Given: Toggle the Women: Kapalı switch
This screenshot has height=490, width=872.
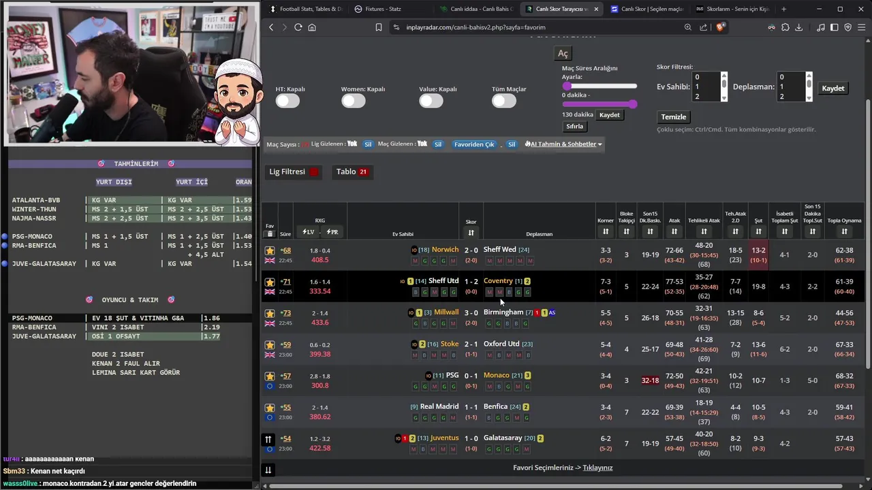Looking at the screenshot, I should 354,101.
